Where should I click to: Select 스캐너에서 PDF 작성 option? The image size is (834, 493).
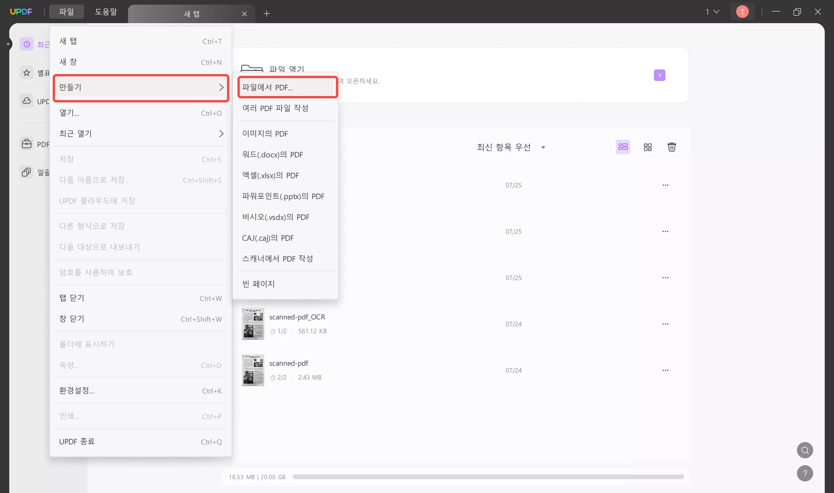286,258
